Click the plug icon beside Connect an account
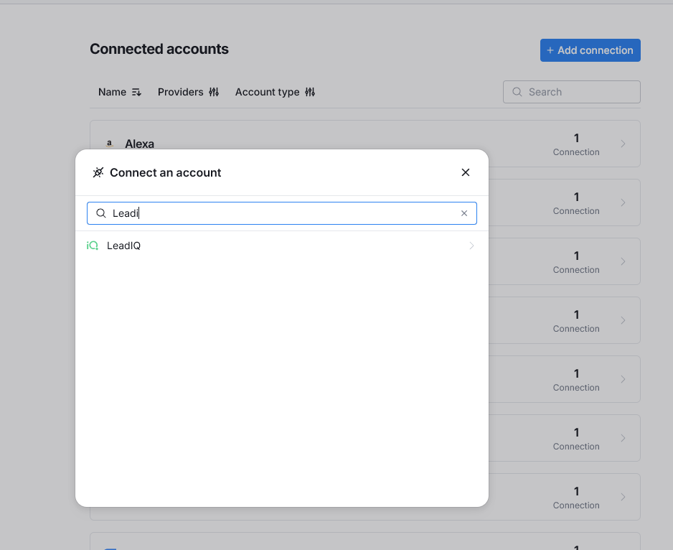 click(x=98, y=172)
